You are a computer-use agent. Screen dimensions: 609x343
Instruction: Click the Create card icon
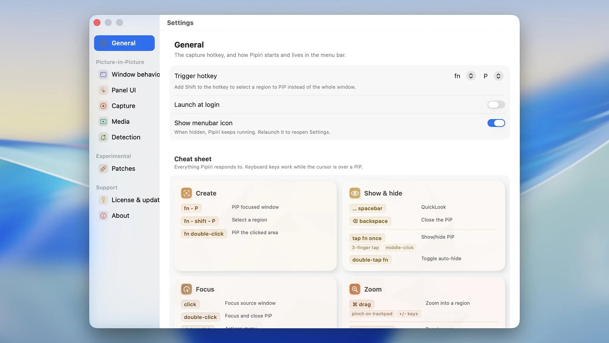click(186, 193)
